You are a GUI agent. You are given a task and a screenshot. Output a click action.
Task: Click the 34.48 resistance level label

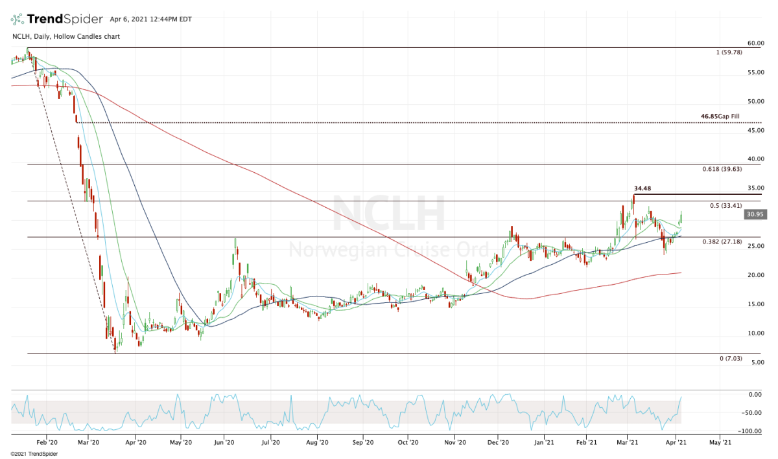644,188
